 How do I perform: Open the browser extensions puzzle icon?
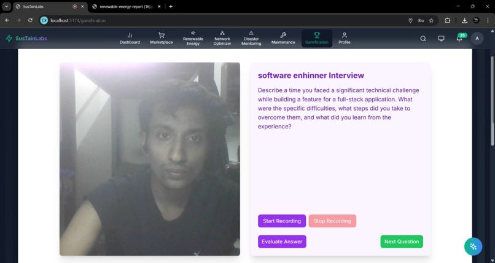(x=447, y=20)
